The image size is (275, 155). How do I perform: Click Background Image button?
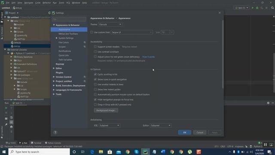106,110
